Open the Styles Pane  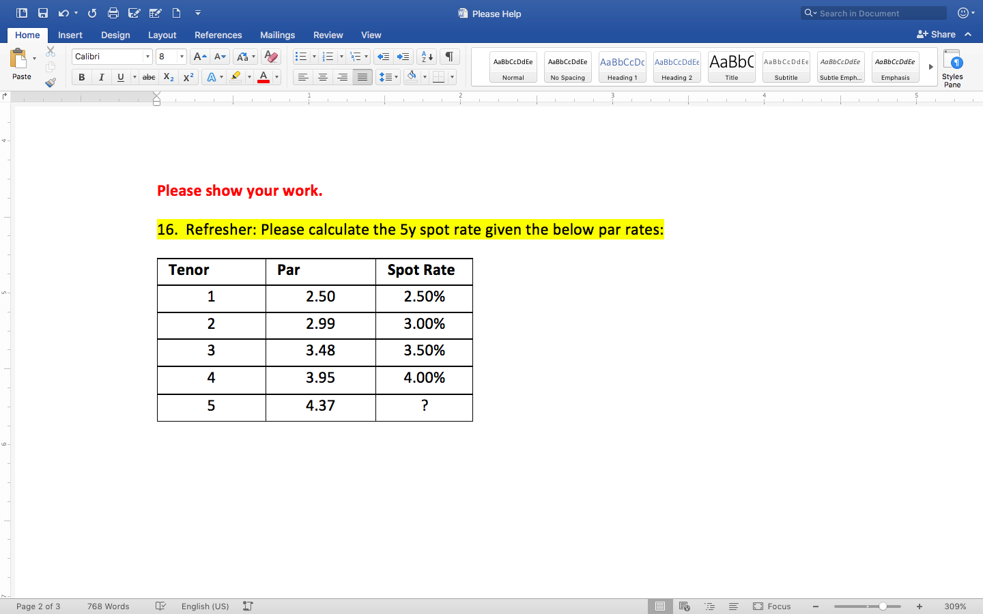[x=952, y=68]
